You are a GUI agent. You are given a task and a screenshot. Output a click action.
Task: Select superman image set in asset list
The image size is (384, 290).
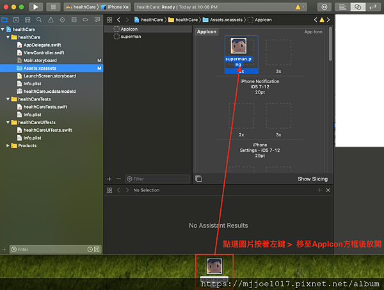click(148, 36)
